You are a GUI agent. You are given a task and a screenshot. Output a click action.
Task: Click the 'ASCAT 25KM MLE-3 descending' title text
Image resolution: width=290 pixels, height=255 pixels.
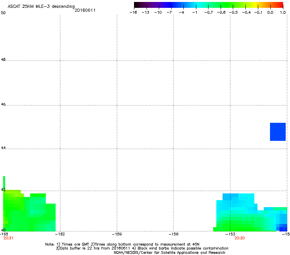pos(41,7)
